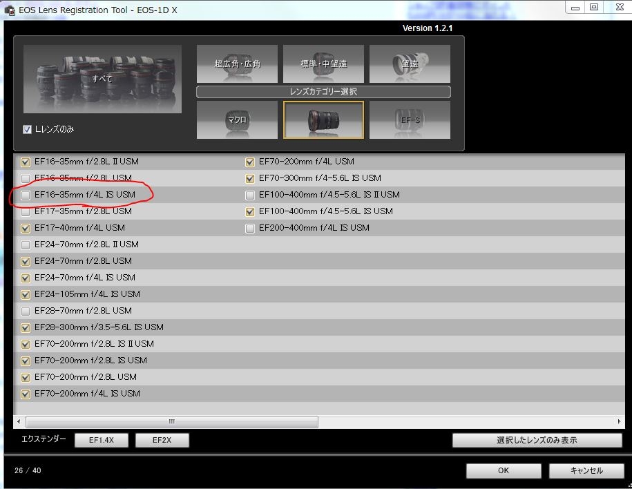This screenshot has width=632, height=489.
Task: Uncheck EF70-200mm f/4L USM lens
Action: pyautogui.click(x=250, y=162)
